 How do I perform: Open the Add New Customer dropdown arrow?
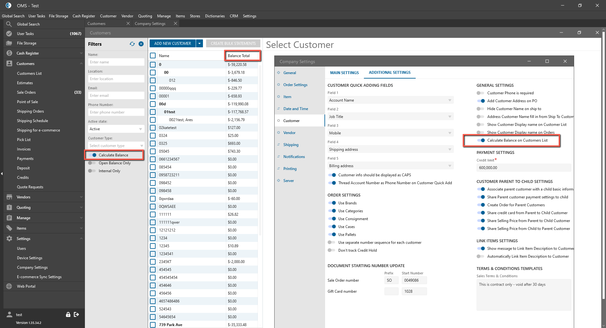199,44
